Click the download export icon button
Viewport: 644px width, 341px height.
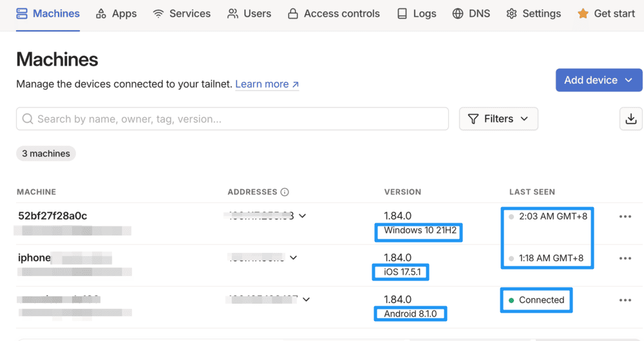(x=630, y=119)
